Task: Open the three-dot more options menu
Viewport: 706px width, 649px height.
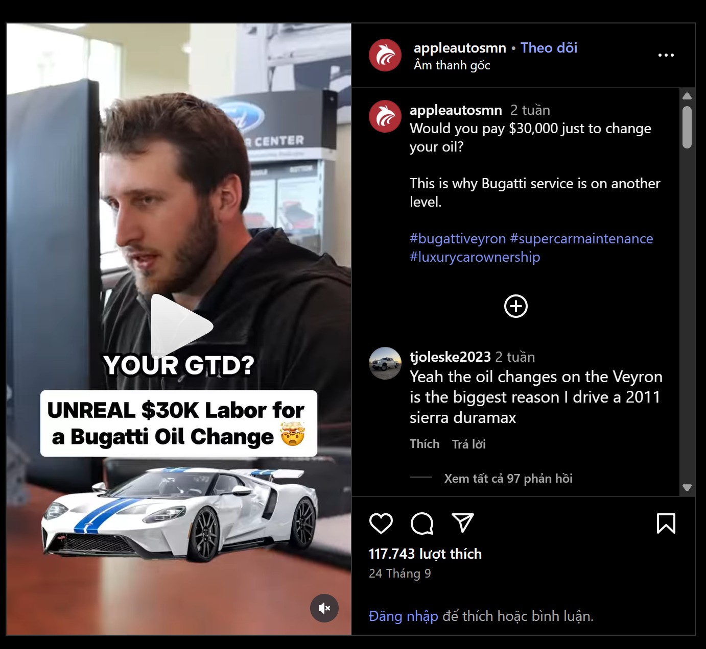Action: click(666, 55)
